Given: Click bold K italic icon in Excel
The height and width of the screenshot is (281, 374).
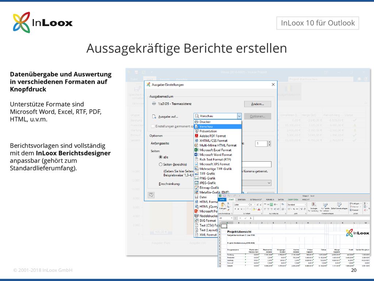Looking at the screenshot, I should tap(238, 209).
